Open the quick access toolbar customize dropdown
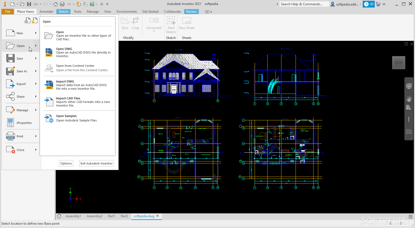415x228 pixels. coord(107,4)
